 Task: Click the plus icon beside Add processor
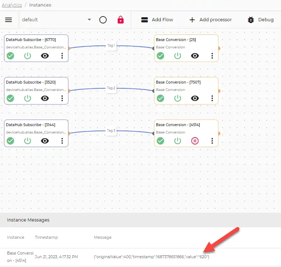coord(192,20)
